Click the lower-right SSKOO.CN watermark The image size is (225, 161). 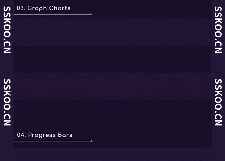pyautogui.click(x=218, y=102)
